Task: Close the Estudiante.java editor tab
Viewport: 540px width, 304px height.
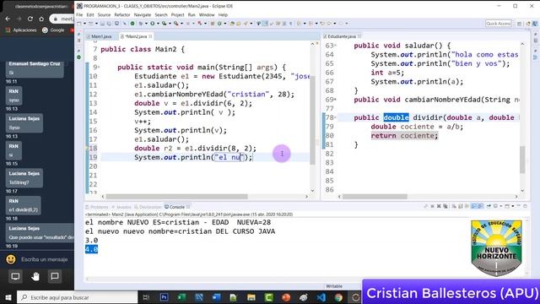Action: point(359,36)
